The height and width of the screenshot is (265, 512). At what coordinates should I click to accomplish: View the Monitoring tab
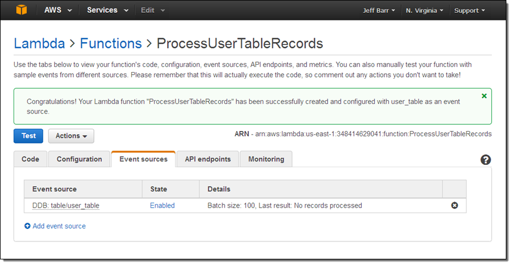pos(266,159)
